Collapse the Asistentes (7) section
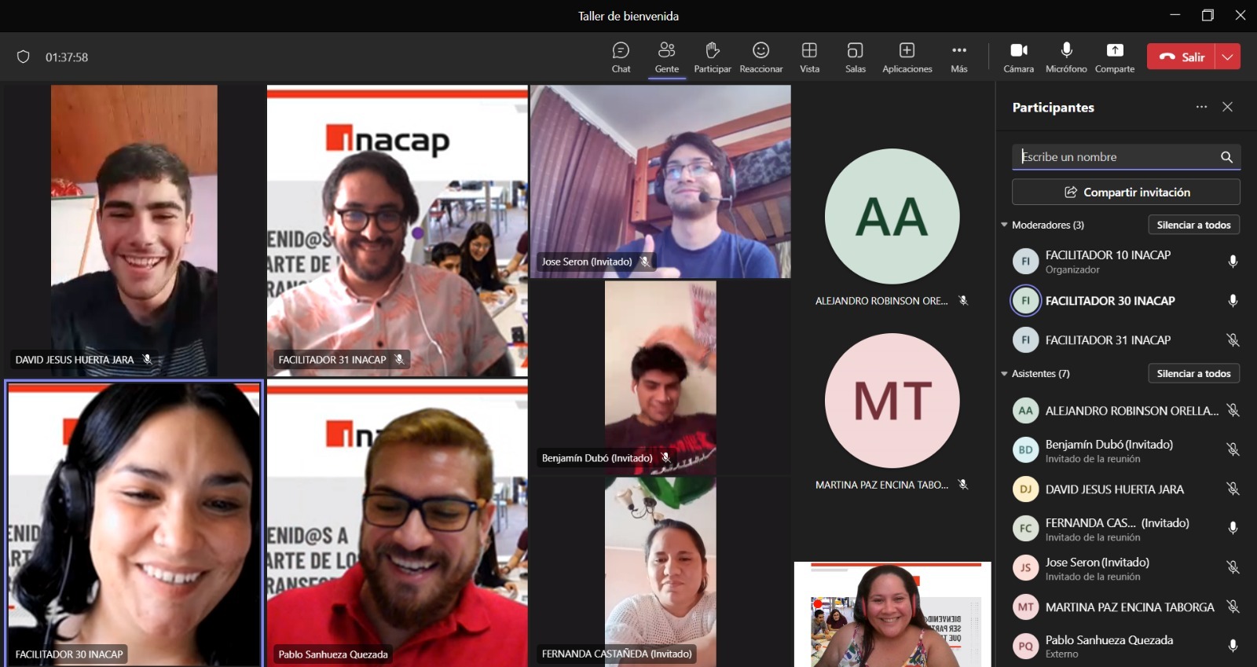This screenshot has width=1257, height=667. click(1004, 374)
